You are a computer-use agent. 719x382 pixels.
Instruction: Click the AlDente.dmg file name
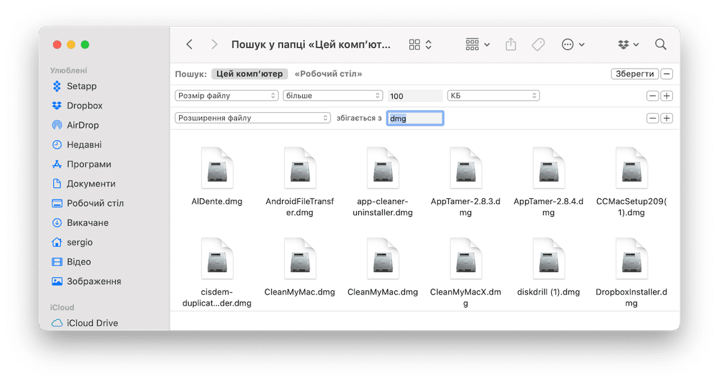[x=217, y=202]
